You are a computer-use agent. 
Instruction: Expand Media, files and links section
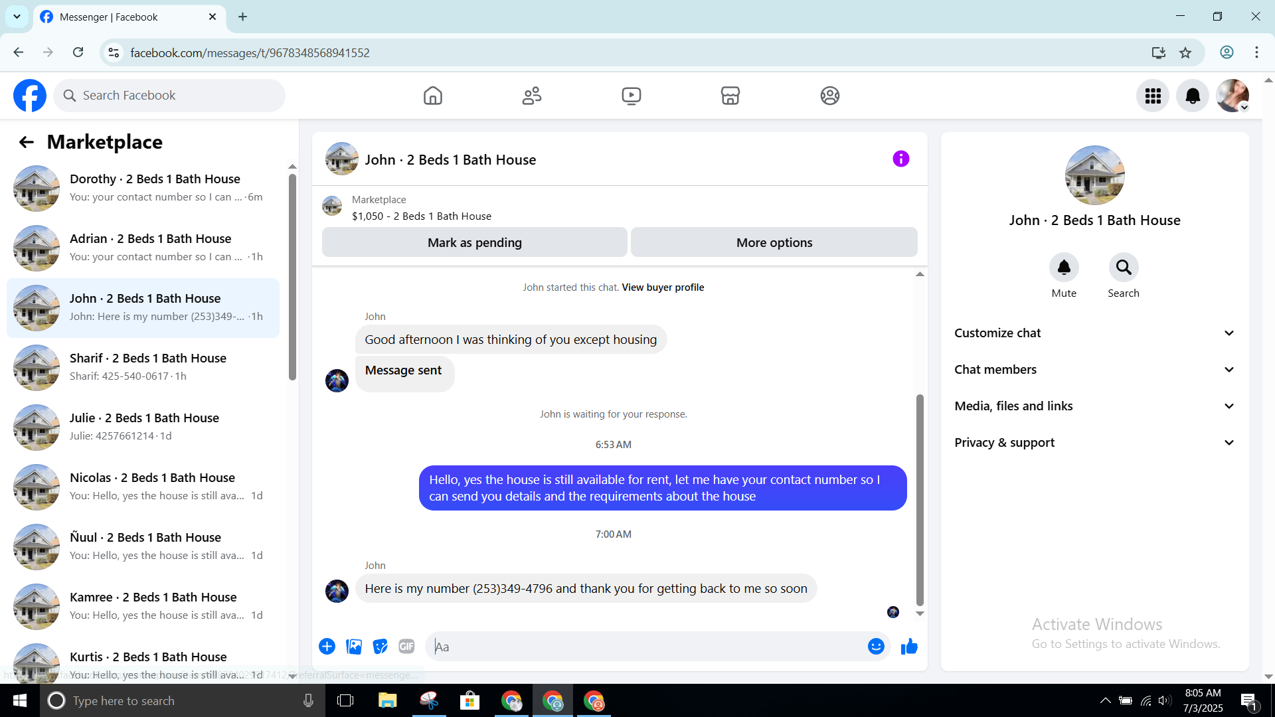click(x=1094, y=406)
